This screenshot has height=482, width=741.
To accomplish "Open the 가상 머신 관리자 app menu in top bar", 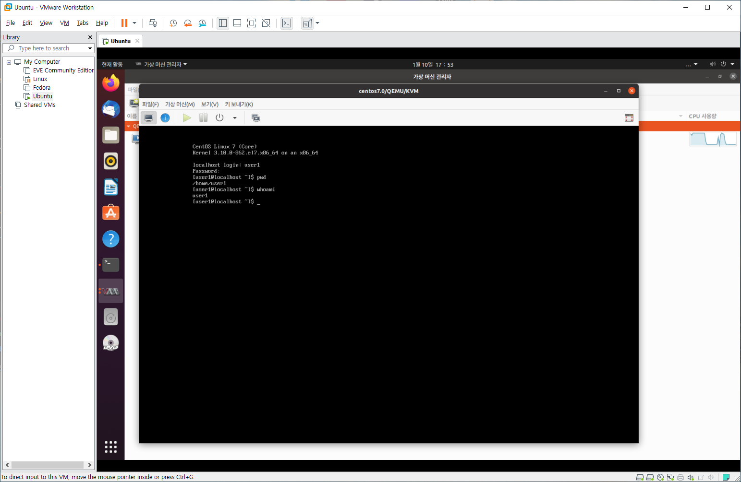I will (x=161, y=64).
